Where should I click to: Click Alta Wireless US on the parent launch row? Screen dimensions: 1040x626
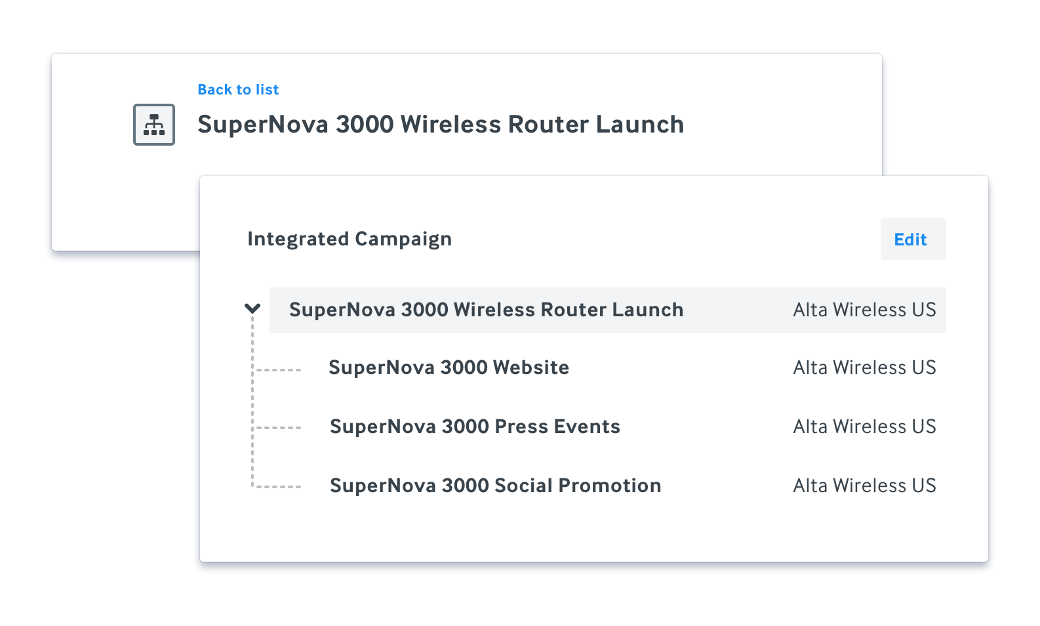pyautogui.click(x=864, y=310)
